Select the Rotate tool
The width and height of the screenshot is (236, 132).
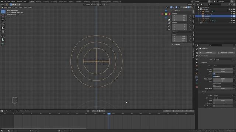click(x=3, y=23)
